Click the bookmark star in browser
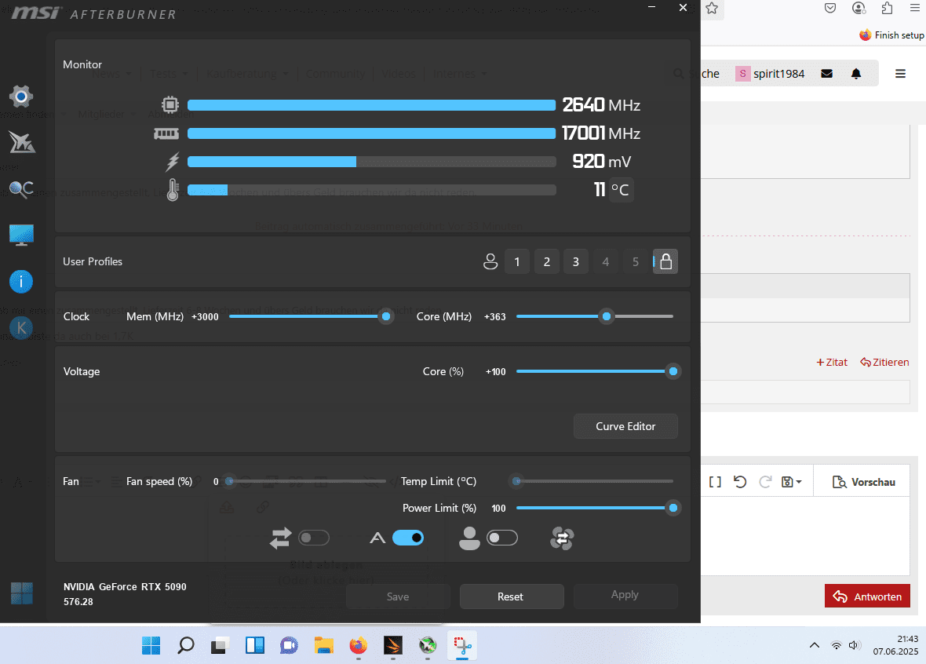Screen dimensions: 926x664 click(x=712, y=9)
